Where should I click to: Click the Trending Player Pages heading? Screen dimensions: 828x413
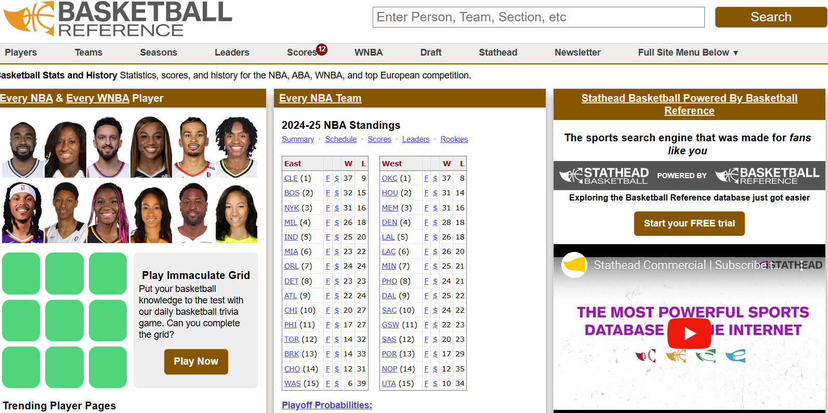[59, 406]
